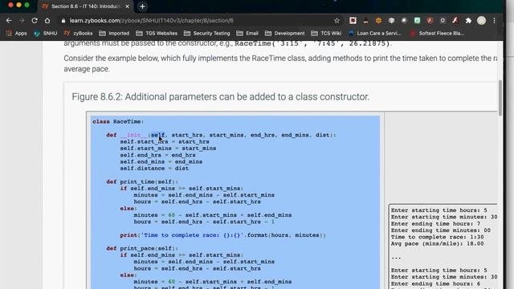
Task: Expand the TCS Wiki bookmarks folder
Action: point(326,33)
